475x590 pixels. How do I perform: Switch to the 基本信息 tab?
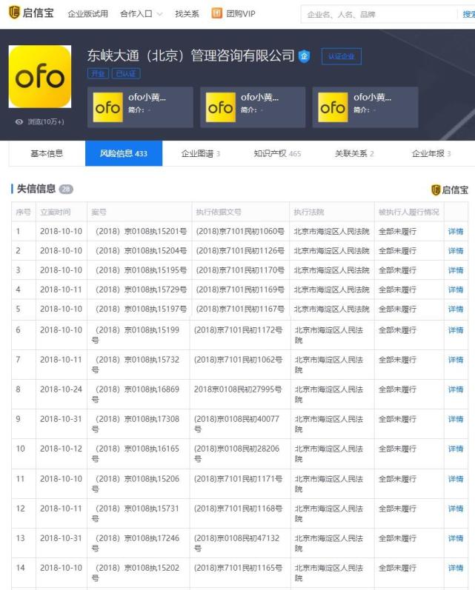pos(47,153)
